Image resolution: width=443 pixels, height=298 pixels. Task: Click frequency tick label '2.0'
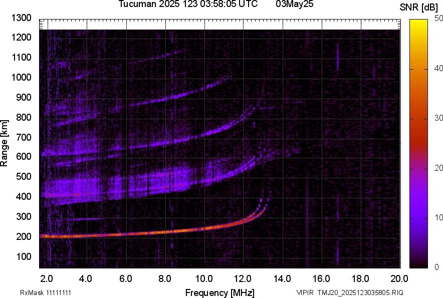[47, 279]
